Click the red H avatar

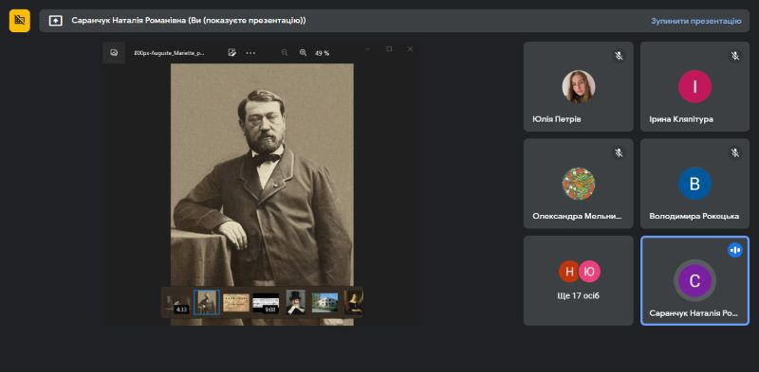(569, 271)
